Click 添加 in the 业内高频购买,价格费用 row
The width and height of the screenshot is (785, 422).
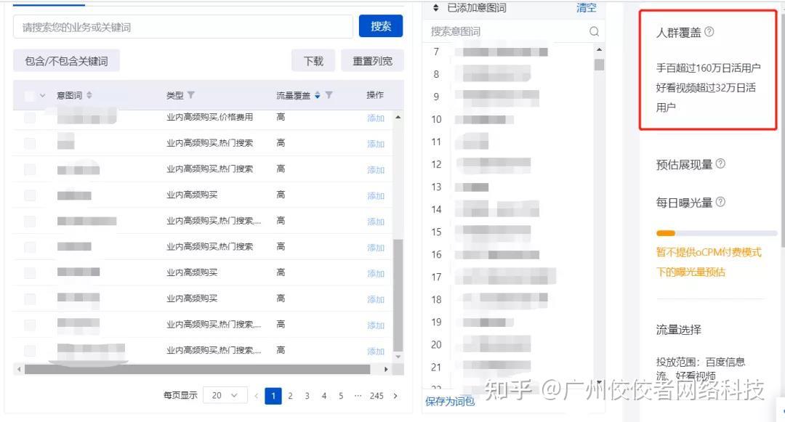376,118
